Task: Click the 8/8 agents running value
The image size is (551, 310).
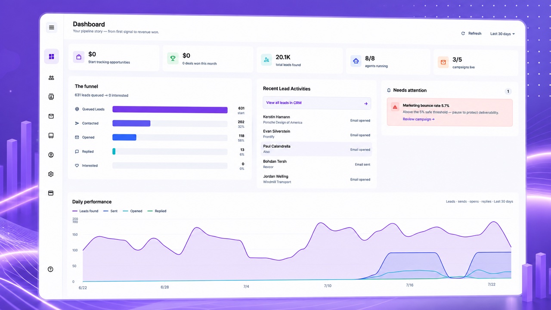Action: 370,59
